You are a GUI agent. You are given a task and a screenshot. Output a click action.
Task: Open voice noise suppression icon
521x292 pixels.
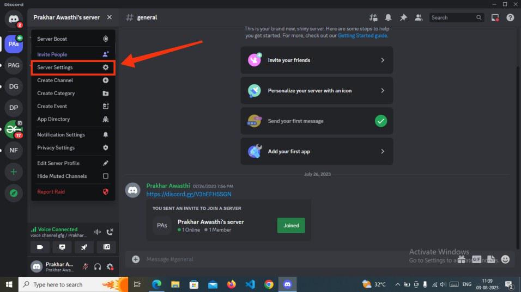[x=98, y=232]
